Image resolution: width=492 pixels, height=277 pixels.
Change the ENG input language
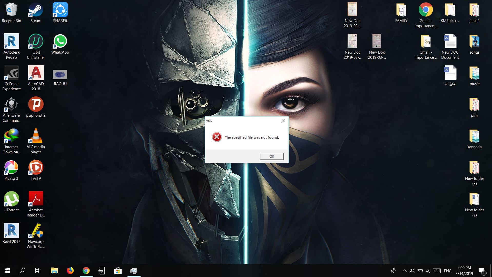click(x=448, y=271)
